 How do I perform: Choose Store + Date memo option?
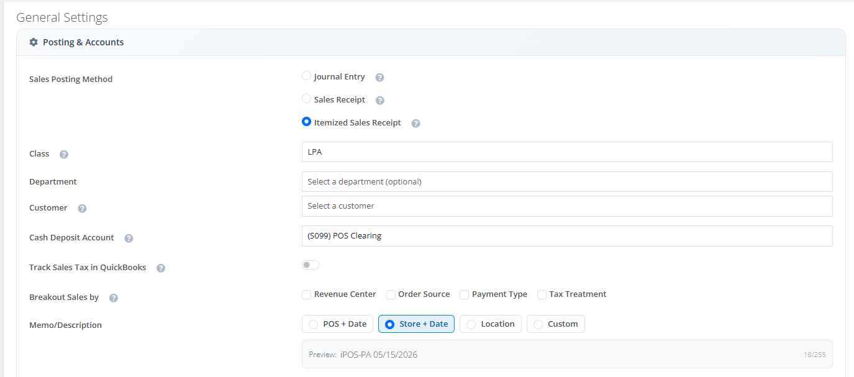pos(416,324)
